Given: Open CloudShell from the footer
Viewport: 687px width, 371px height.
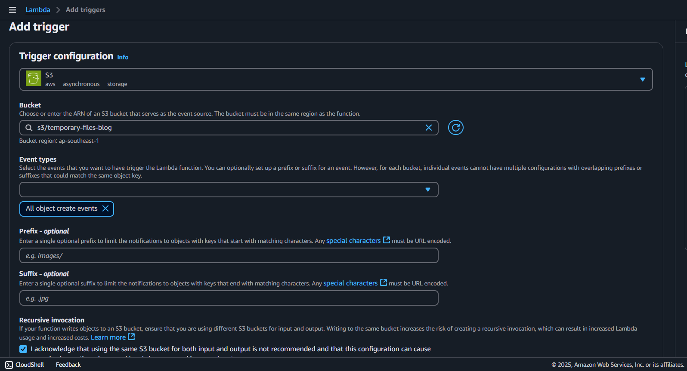Looking at the screenshot, I should tap(25, 365).
